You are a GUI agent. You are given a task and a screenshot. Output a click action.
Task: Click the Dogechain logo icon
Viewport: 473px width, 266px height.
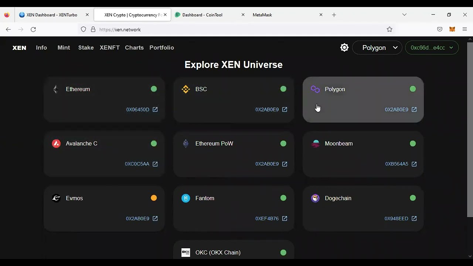coord(315,198)
